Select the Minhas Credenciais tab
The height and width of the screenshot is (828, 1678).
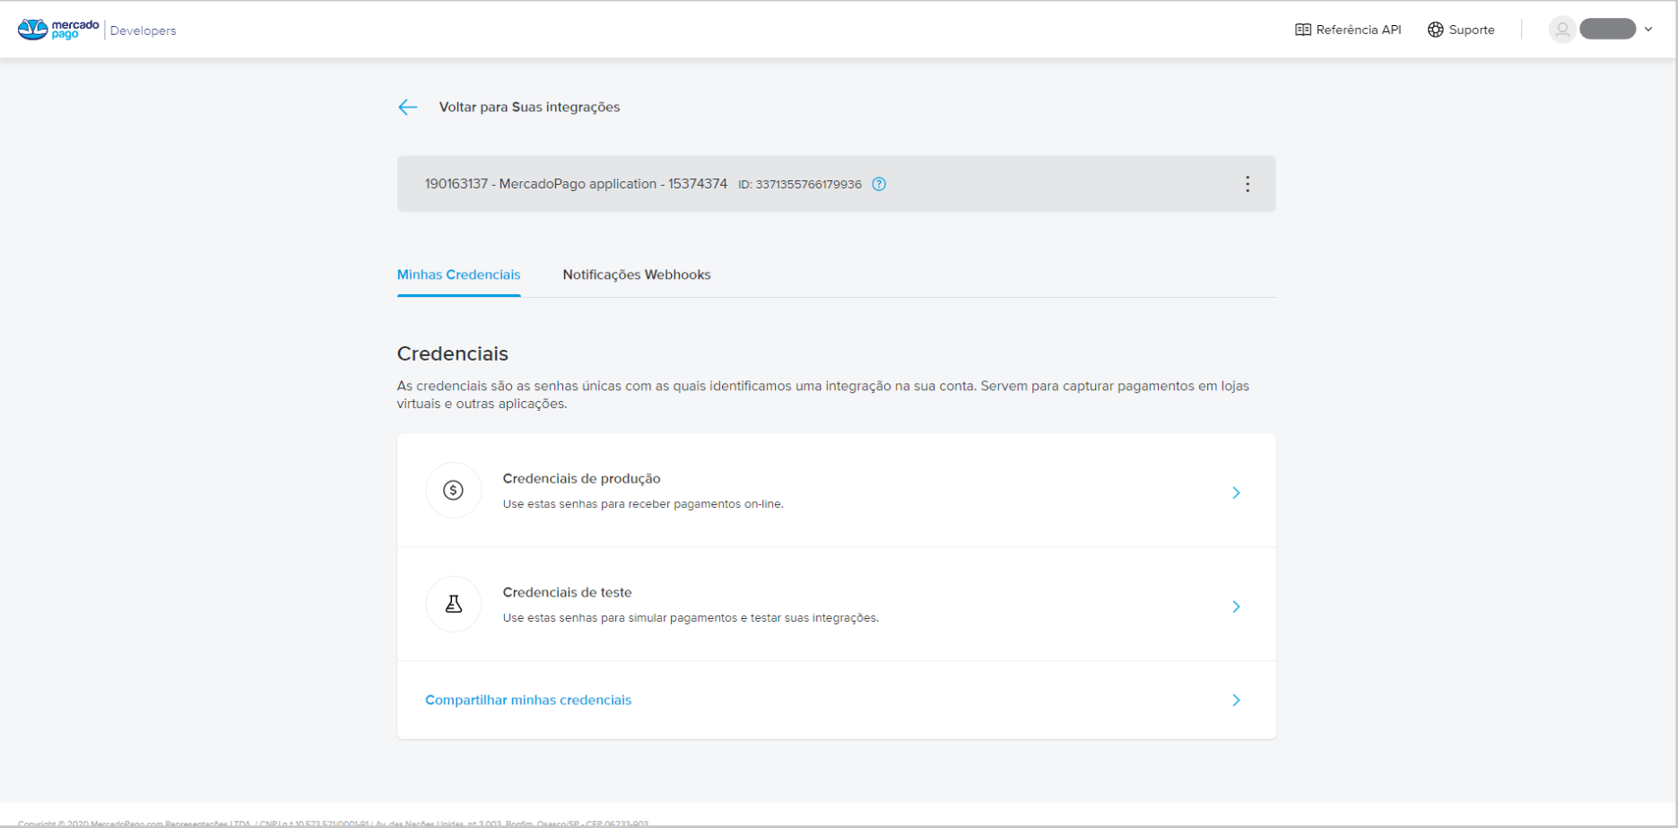click(458, 275)
